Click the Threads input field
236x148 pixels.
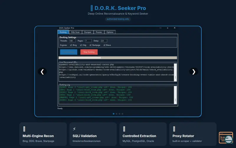[72, 41]
